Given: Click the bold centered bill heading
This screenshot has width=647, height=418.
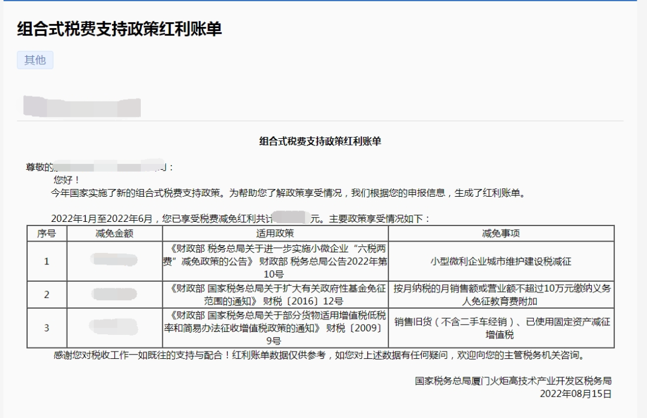Looking at the screenshot, I should [320, 141].
